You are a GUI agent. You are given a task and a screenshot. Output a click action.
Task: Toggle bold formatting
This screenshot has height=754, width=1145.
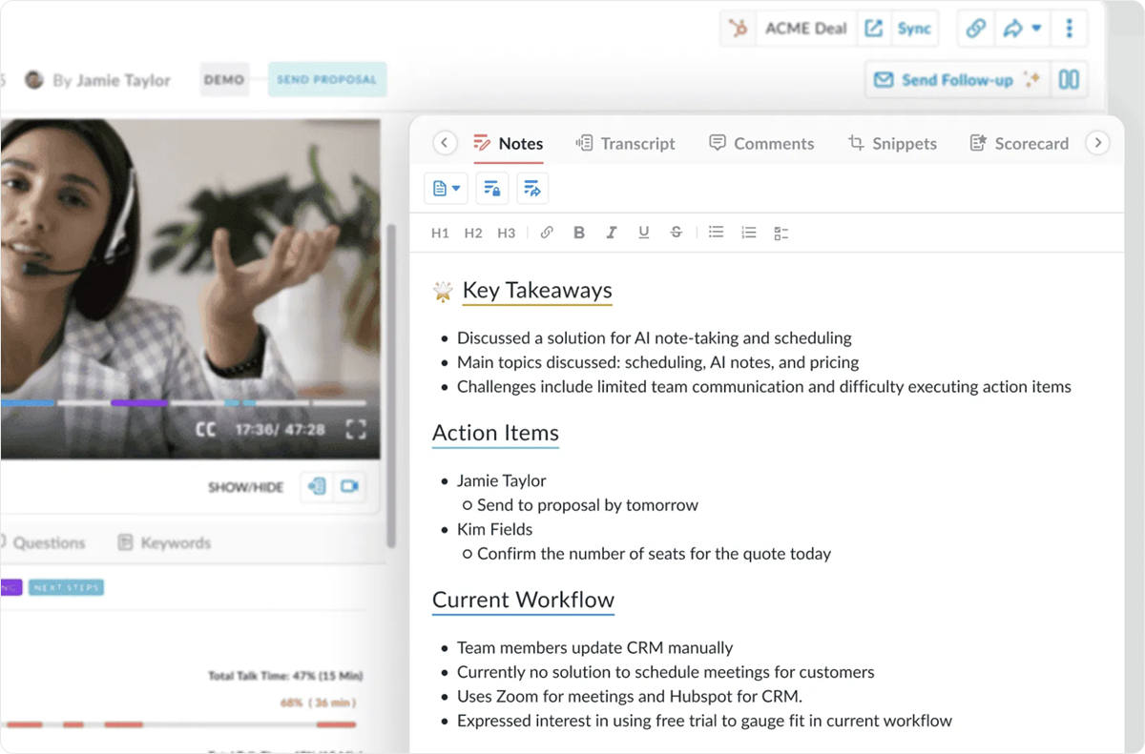pyautogui.click(x=579, y=232)
